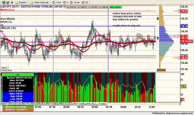194x115 pixels.
Task: Select the RSX + trailing JMA Volume tab
Action: 90,103
